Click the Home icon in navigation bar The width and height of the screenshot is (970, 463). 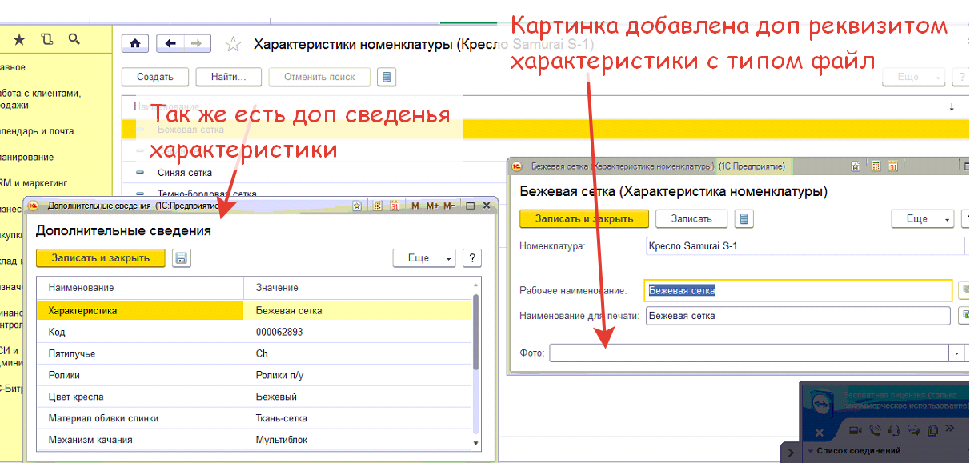(135, 44)
